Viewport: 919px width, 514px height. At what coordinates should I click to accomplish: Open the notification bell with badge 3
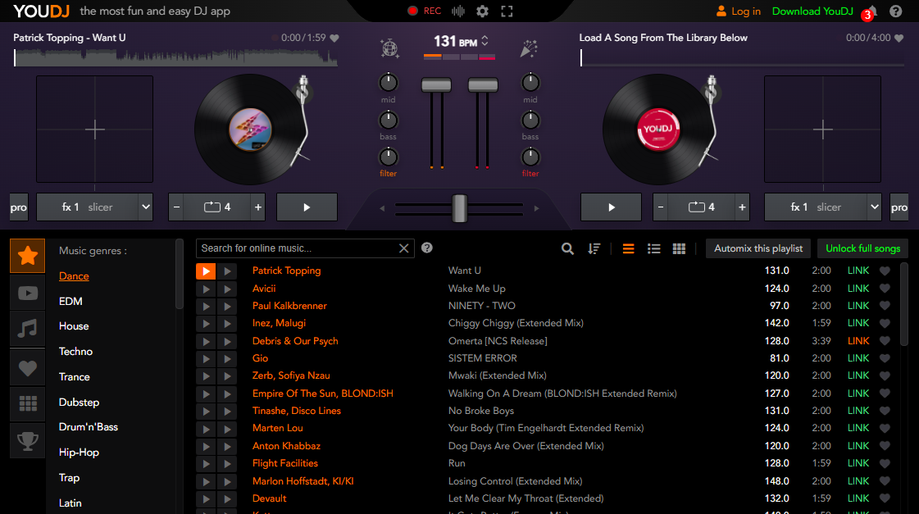click(871, 11)
